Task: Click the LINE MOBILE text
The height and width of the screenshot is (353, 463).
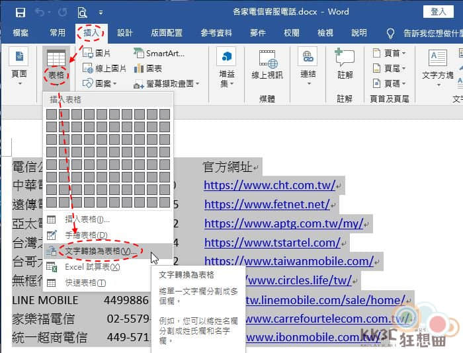Action: tap(45, 300)
